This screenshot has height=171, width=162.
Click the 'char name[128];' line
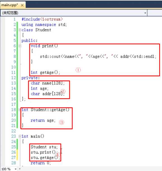tap(48, 83)
